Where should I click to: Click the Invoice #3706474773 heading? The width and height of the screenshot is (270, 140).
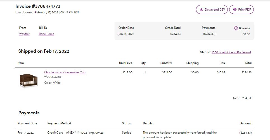click(38, 6)
